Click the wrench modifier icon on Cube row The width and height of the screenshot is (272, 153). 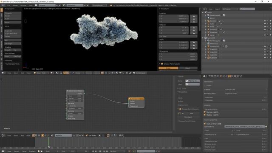221,24
